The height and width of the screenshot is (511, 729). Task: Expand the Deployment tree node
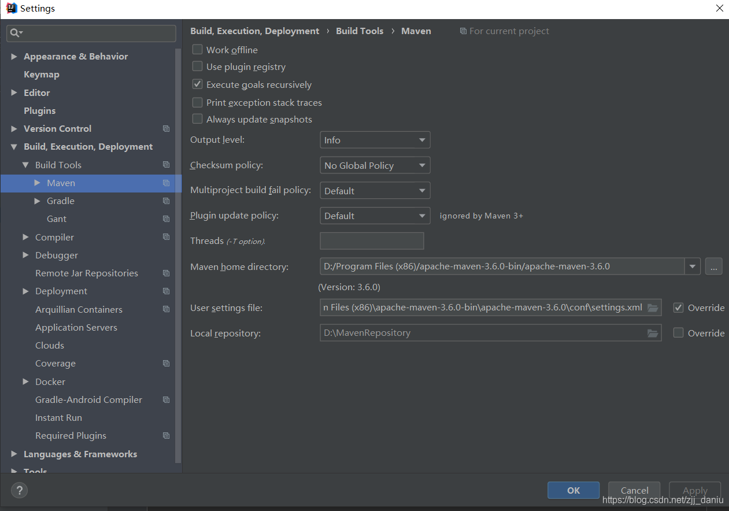click(25, 291)
